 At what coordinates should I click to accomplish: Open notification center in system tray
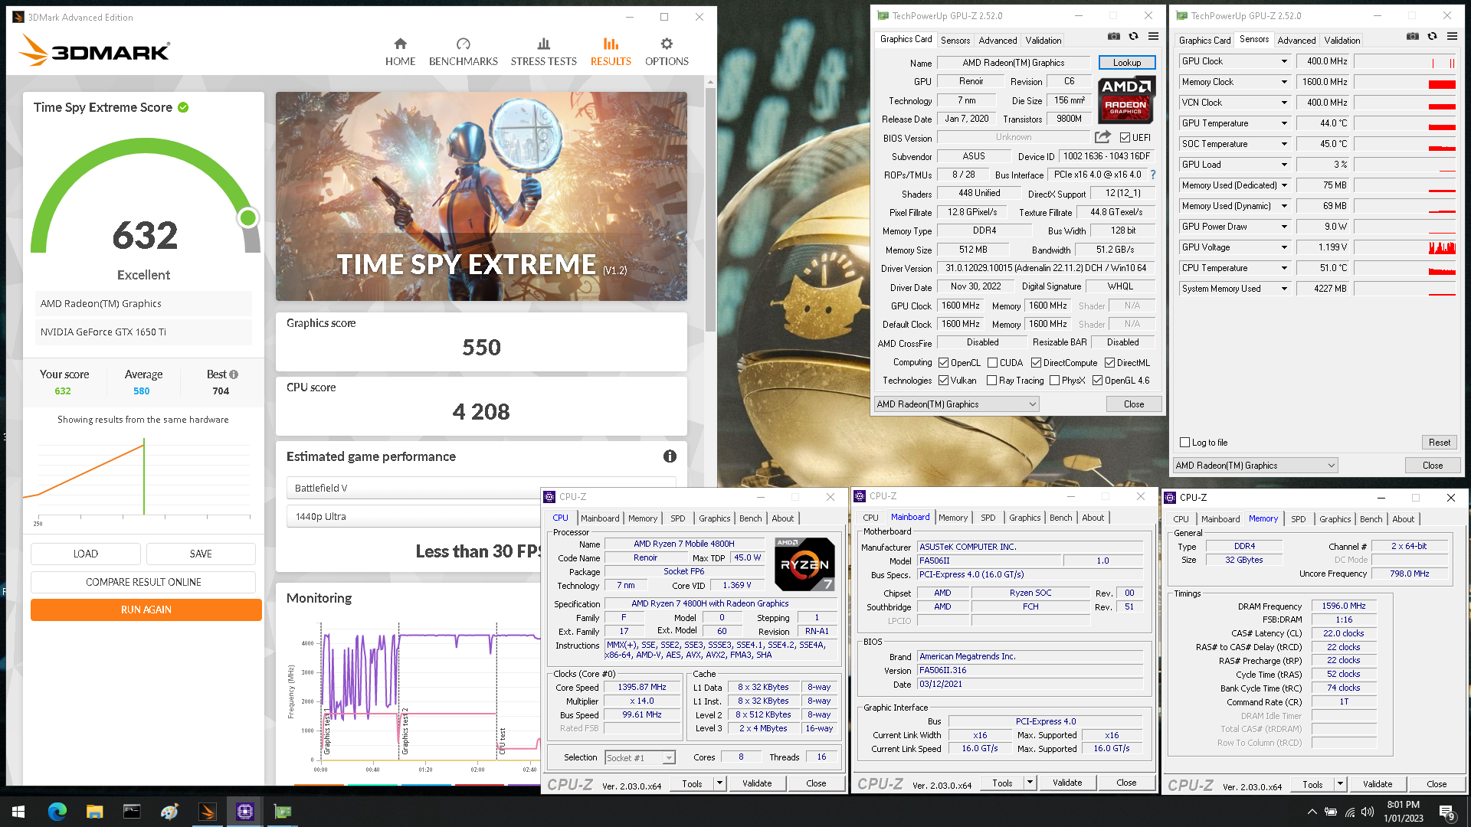(x=1447, y=812)
